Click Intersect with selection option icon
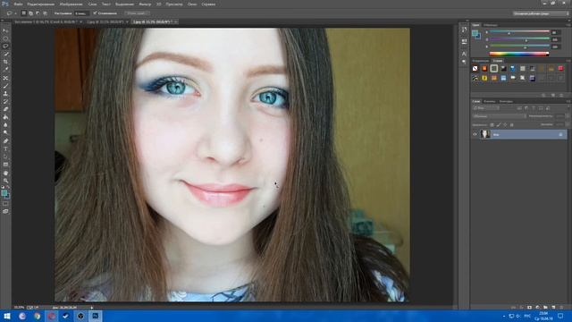The width and height of the screenshot is (572, 322). (x=45, y=13)
